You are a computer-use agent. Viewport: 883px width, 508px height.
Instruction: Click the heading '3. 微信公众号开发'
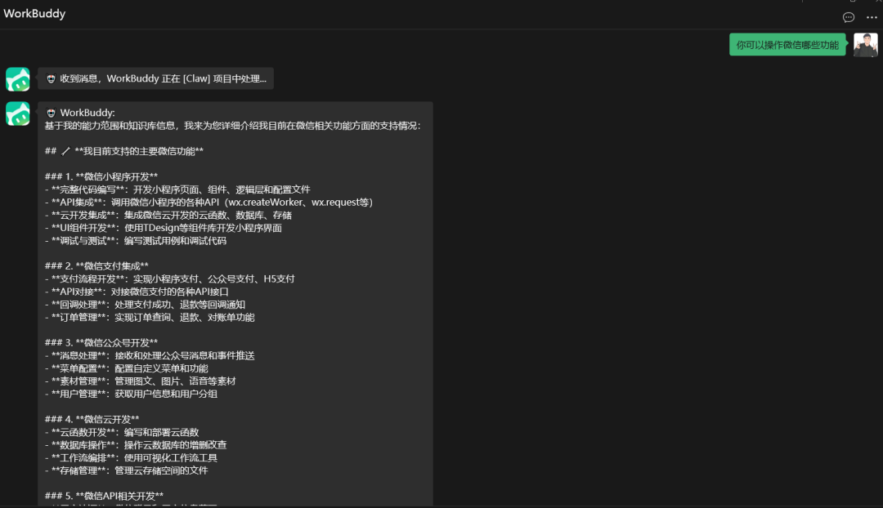[101, 342]
